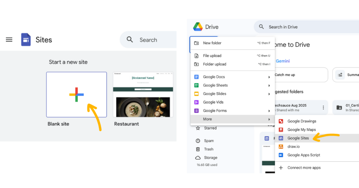Open Techsauce Aug 2025 folder options
Viewport: 359px width, 188px height.
[x=323, y=107]
